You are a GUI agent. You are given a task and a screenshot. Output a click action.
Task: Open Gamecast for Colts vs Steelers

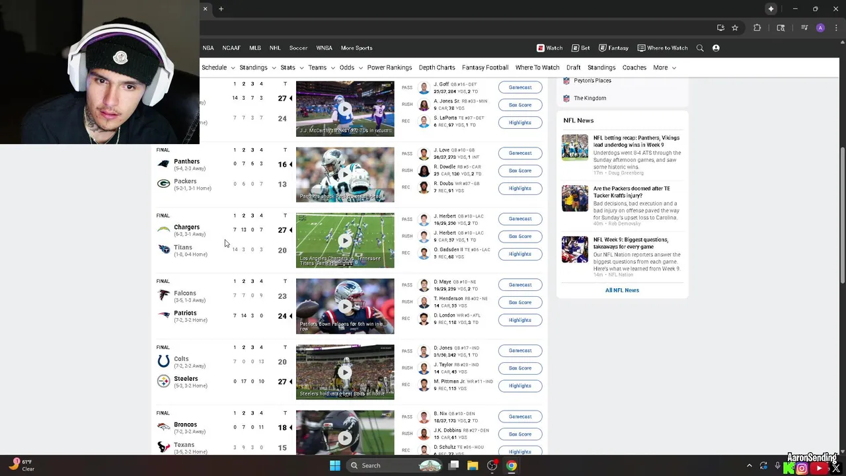tap(520, 350)
